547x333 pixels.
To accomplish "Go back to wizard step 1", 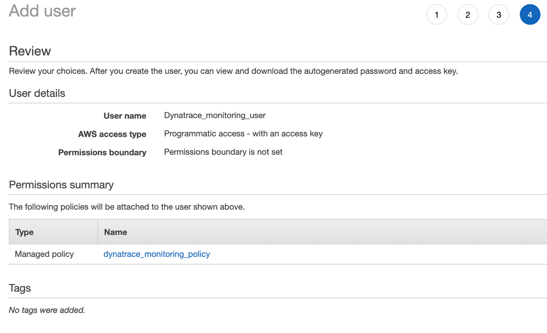I will click(436, 15).
